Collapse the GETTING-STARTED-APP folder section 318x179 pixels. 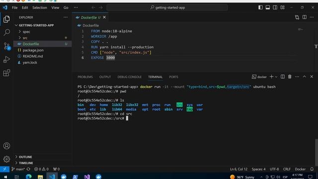(x=43, y=25)
